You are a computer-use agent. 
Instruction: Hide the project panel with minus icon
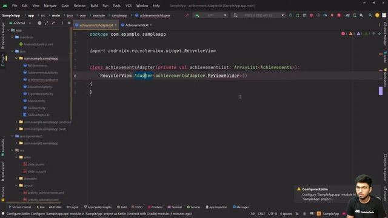coord(69,23)
